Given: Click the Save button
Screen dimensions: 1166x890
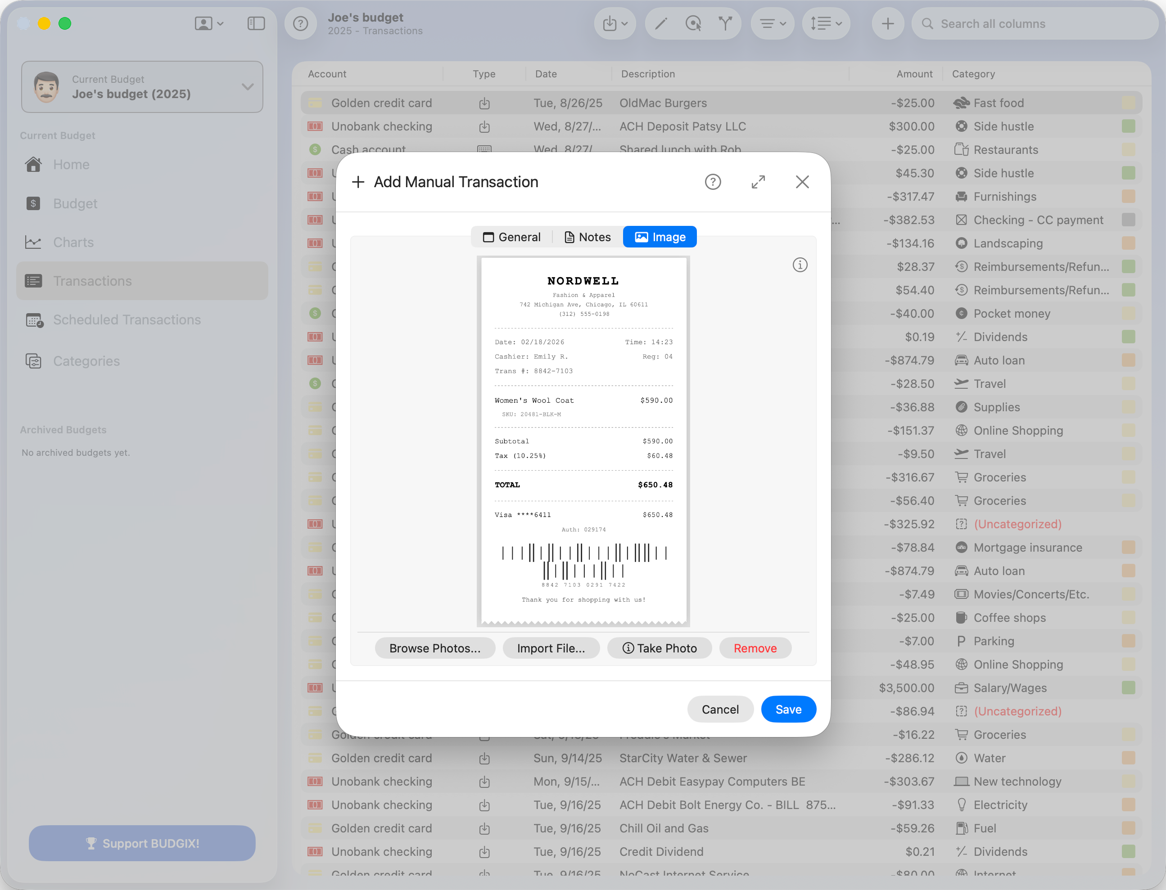Looking at the screenshot, I should click(x=788, y=709).
